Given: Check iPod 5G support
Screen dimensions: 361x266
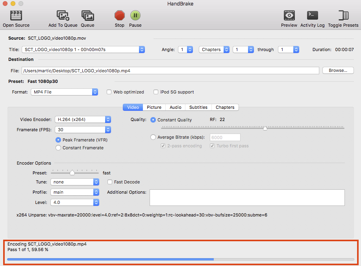Looking at the screenshot, I should [x=156, y=92].
